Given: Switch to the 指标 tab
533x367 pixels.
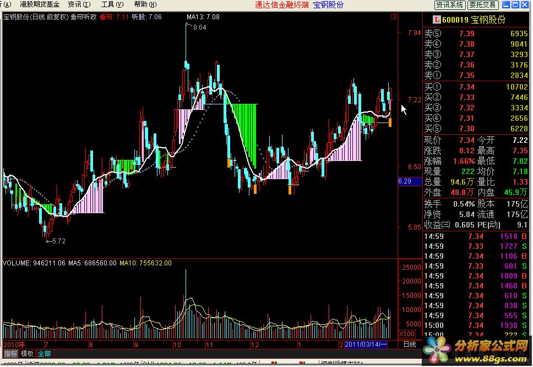Looking at the screenshot, I should tap(10, 354).
